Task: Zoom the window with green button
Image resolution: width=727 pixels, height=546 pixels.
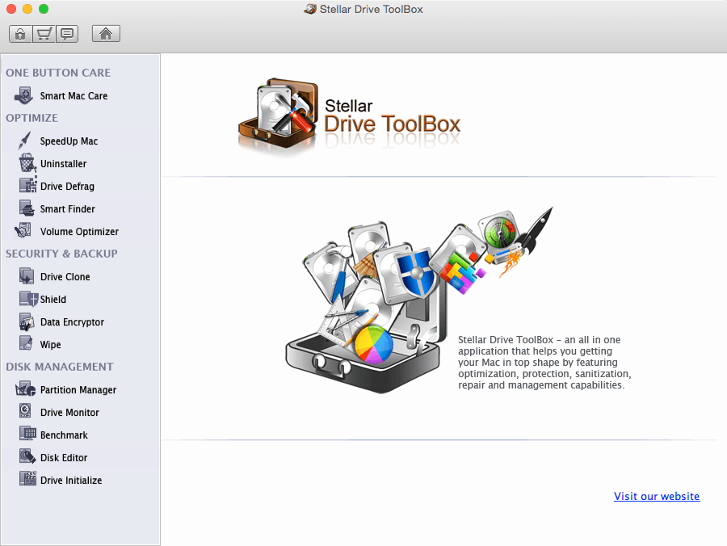Action: (x=44, y=9)
